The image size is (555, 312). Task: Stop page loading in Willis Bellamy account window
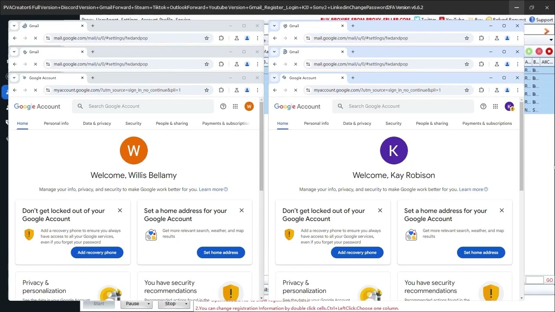(36, 90)
